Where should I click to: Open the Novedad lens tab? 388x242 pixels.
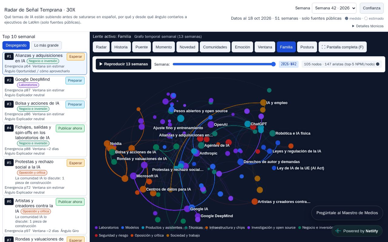pos(187,47)
